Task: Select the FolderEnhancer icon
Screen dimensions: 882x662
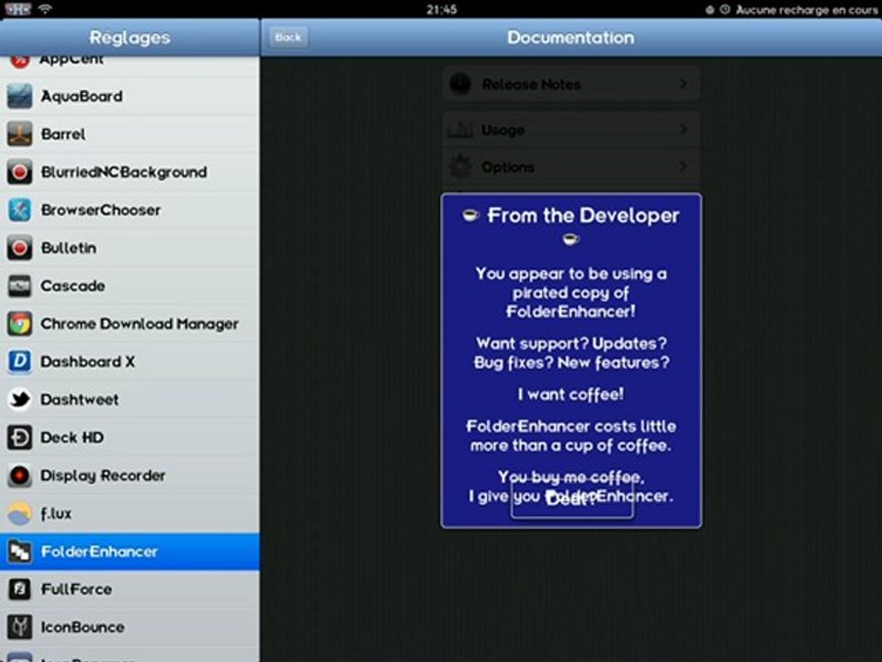Action: [x=19, y=552]
